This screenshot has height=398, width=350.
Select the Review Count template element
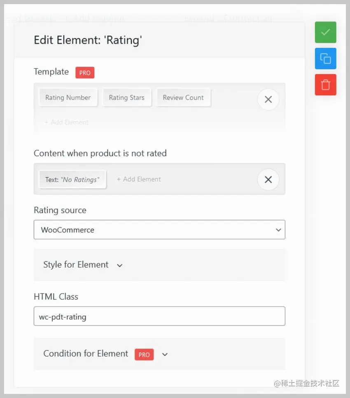184,97
